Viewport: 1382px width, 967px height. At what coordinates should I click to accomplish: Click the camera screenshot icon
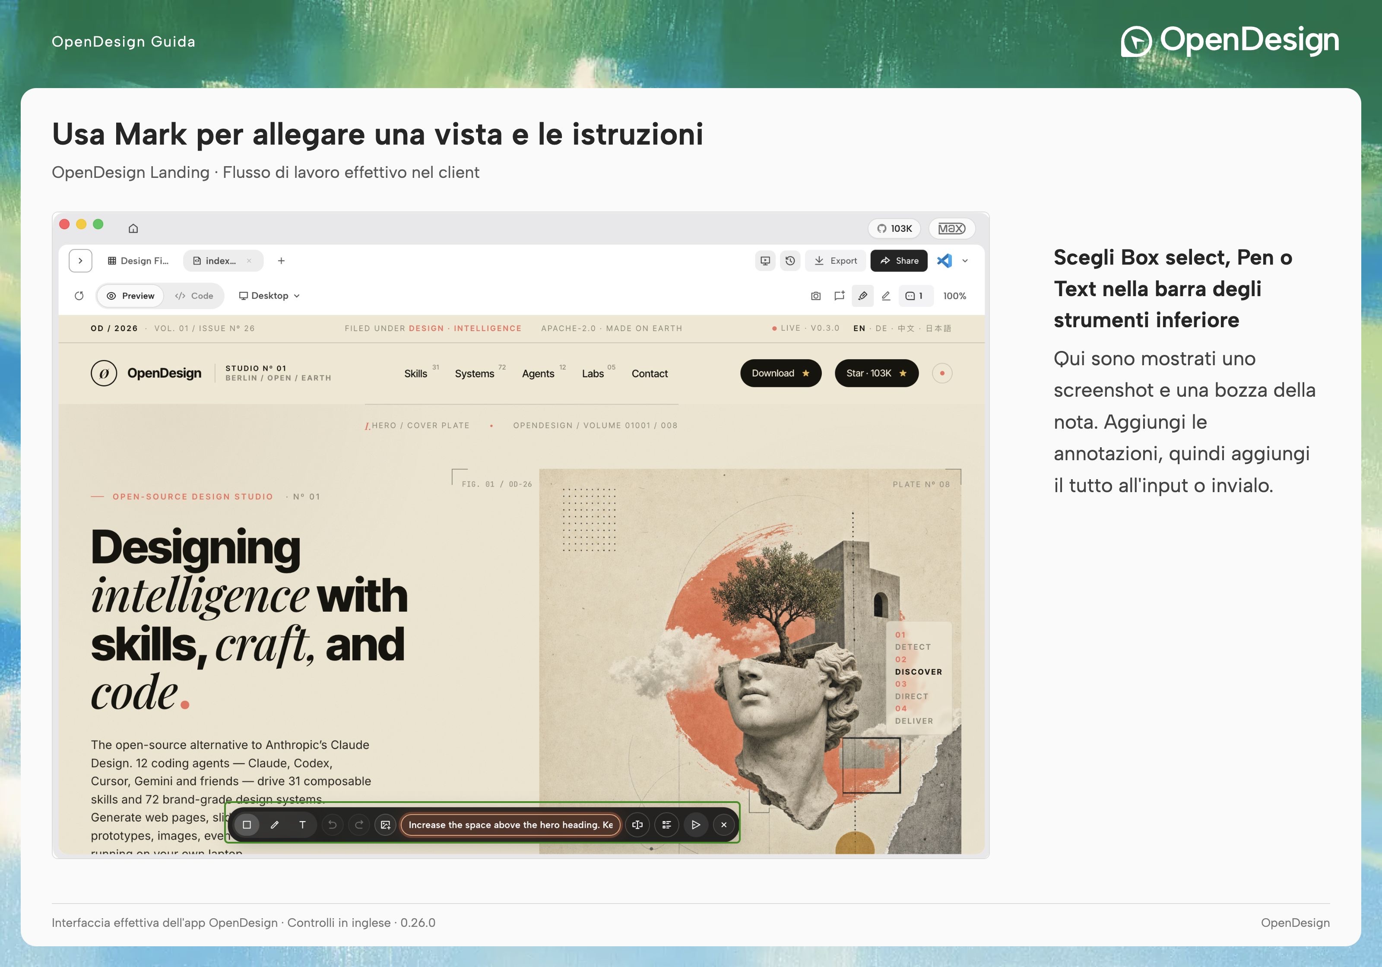[x=816, y=295]
